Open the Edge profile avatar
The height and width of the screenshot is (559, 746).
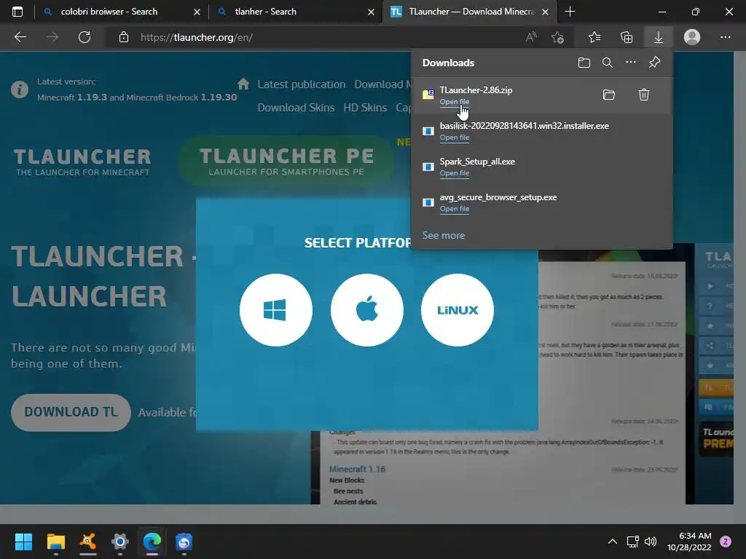(692, 37)
